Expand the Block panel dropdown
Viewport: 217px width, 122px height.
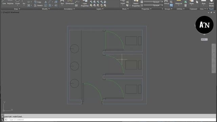125,9
